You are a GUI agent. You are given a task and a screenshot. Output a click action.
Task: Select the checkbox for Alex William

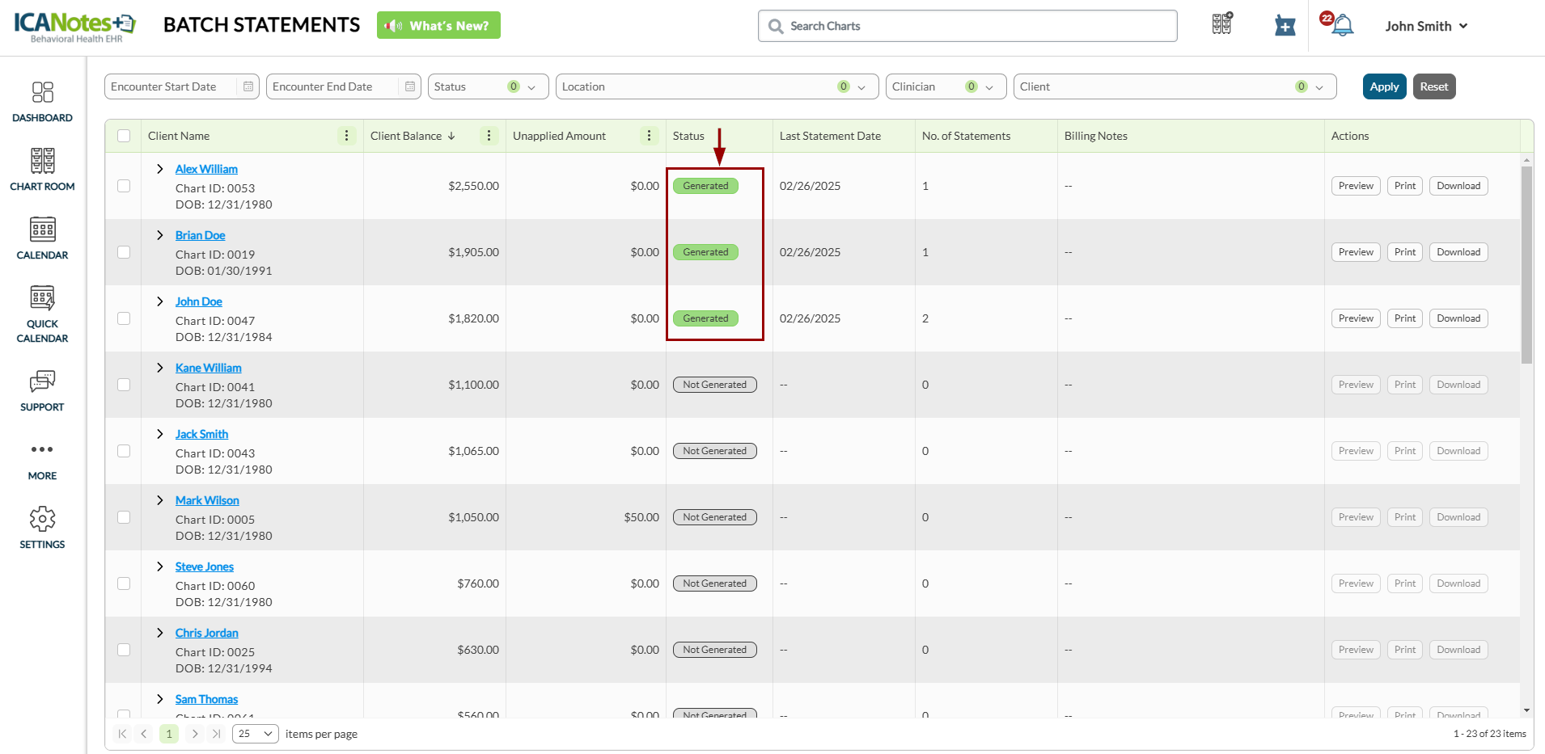(x=124, y=186)
